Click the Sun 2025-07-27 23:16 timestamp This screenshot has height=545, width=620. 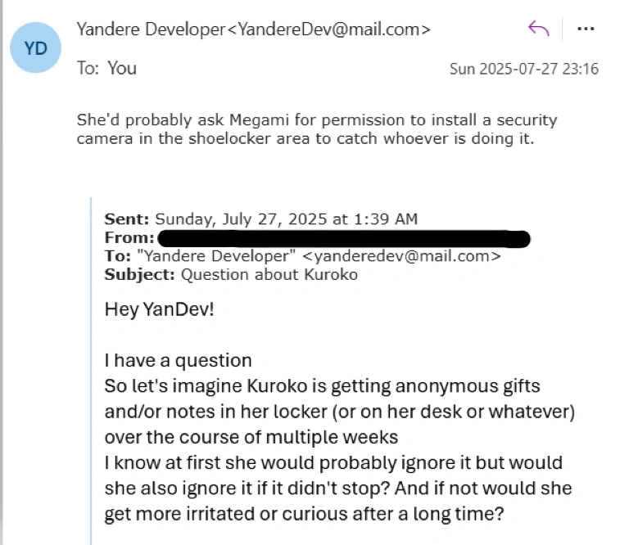point(523,69)
